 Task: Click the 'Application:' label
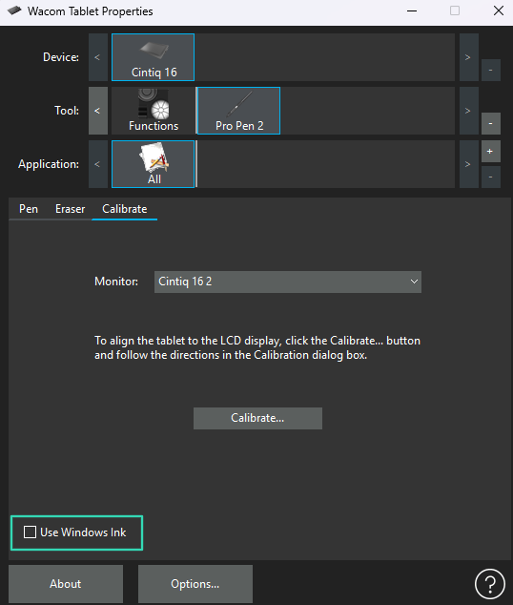[49, 164]
